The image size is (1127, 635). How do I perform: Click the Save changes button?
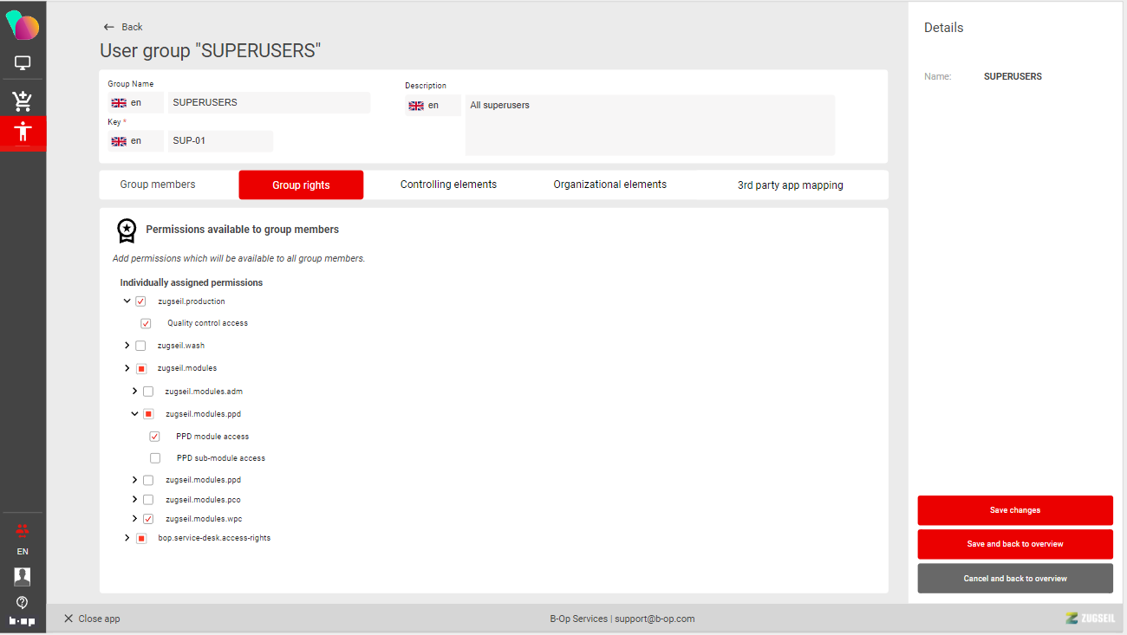pyautogui.click(x=1014, y=510)
